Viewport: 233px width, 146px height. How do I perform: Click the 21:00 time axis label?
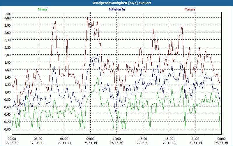[x=195, y=139]
